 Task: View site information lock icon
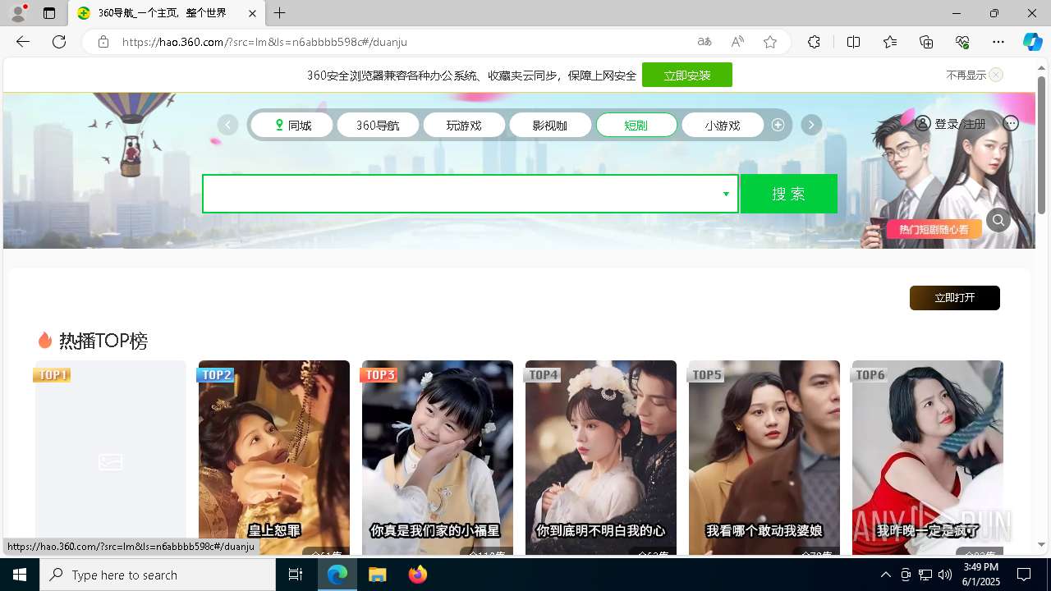coord(103,42)
